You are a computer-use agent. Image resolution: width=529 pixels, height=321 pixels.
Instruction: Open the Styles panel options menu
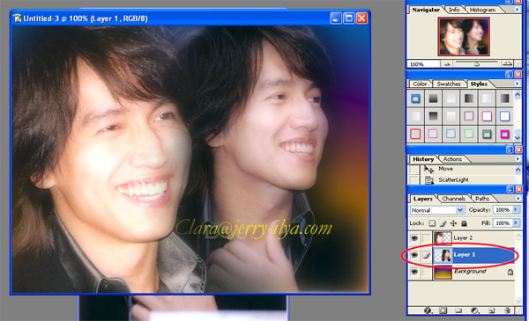(x=518, y=84)
